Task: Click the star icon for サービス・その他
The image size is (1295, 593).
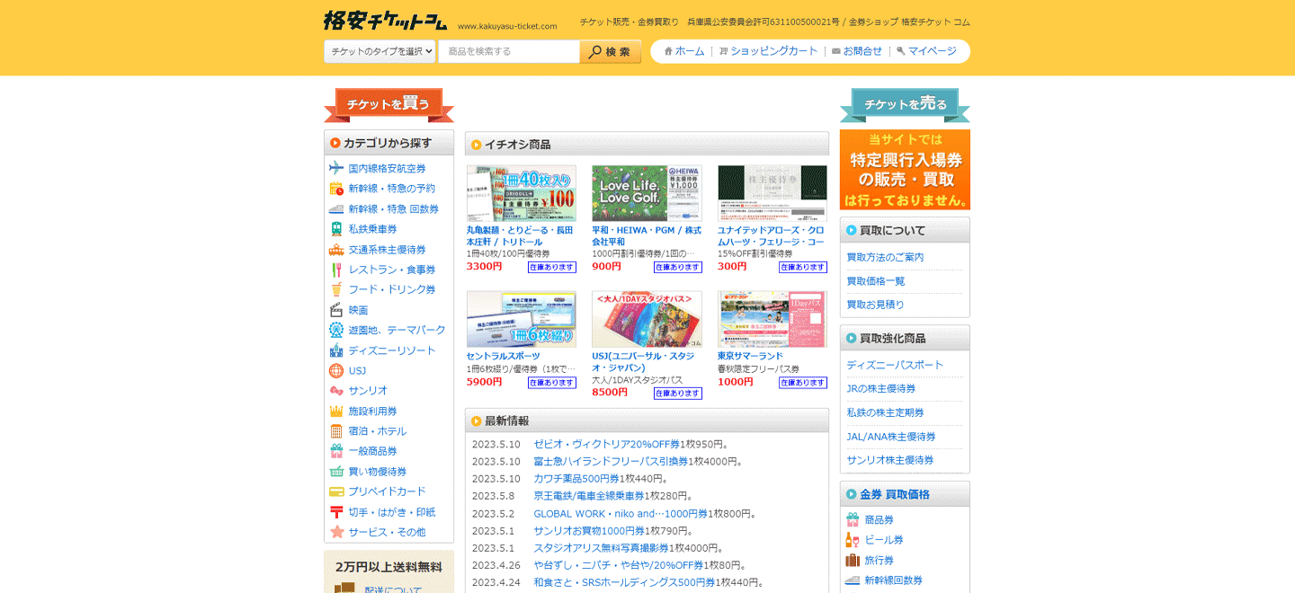Action: click(336, 532)
